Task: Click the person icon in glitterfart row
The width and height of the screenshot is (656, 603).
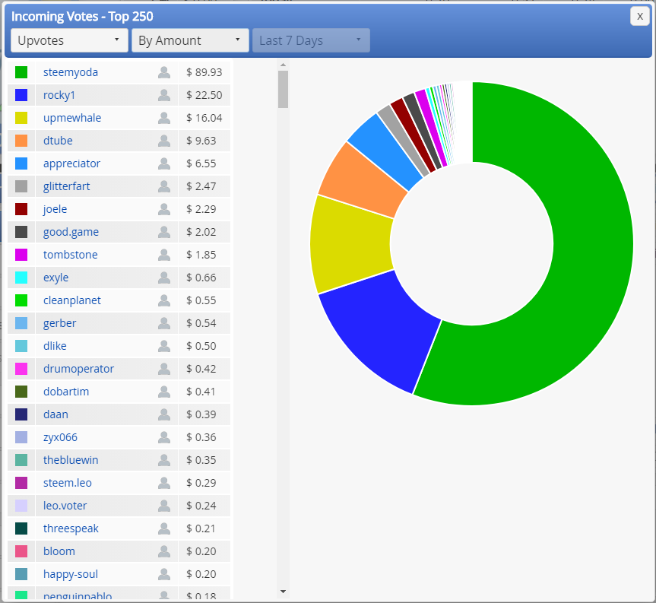Action: (x=164, y=186)
